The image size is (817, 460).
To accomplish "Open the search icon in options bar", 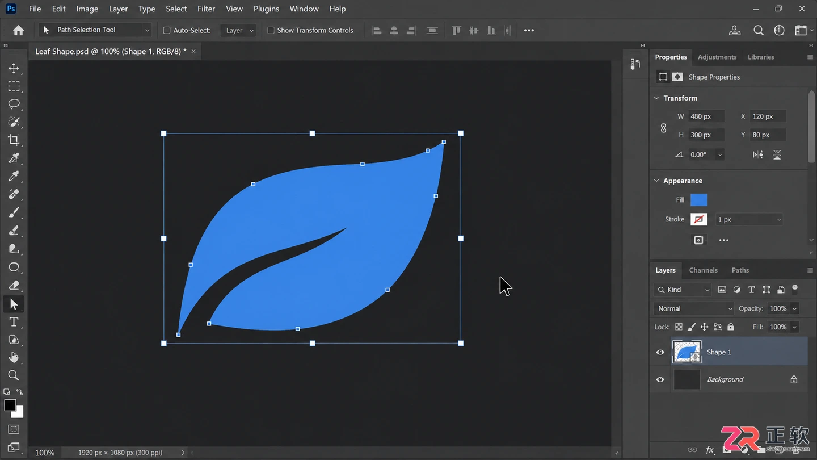I will tap(759, 31).
